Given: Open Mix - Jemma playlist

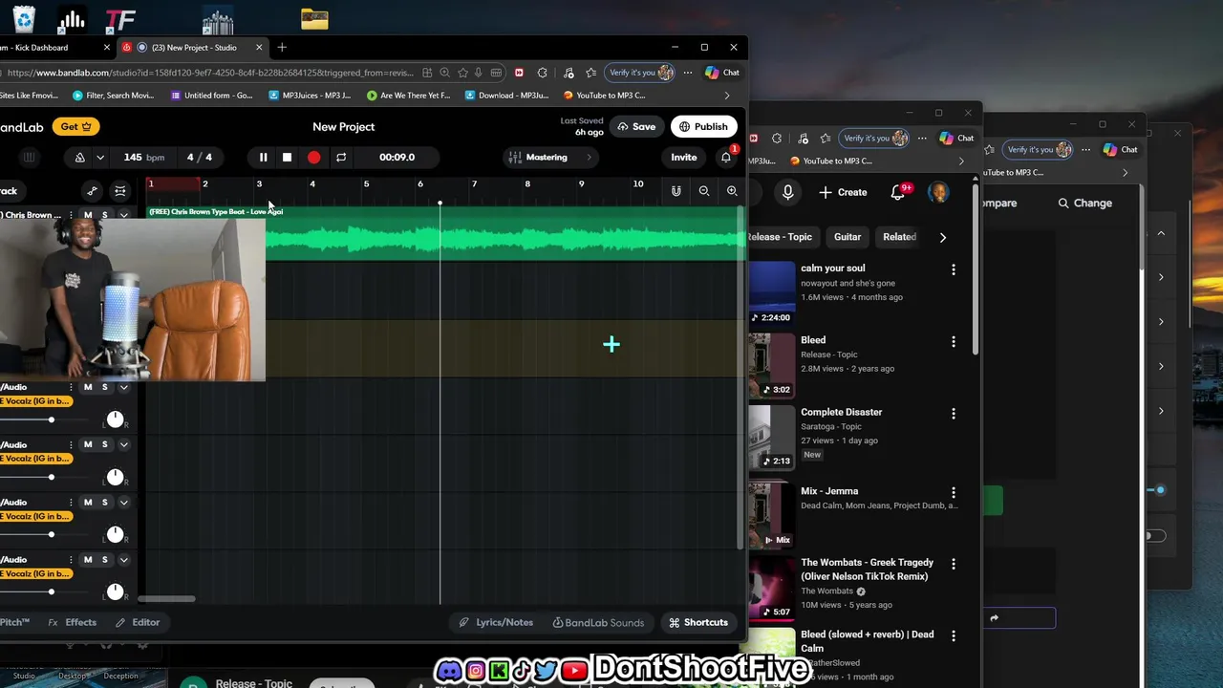Looking at the screenshot, I should (x=829, y=491).
